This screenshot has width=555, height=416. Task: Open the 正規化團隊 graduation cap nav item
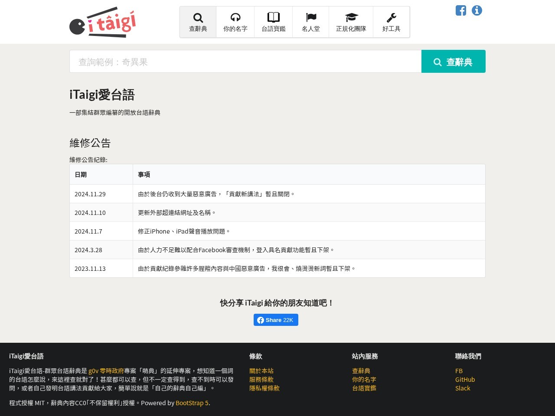[x=351, y=22]
